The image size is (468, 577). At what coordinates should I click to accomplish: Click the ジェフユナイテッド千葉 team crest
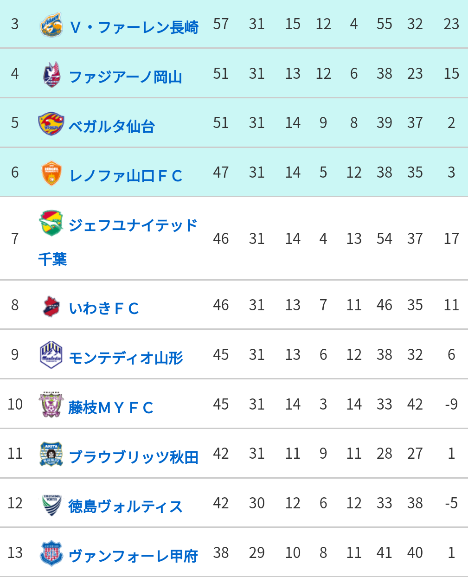tap(51, 223)
